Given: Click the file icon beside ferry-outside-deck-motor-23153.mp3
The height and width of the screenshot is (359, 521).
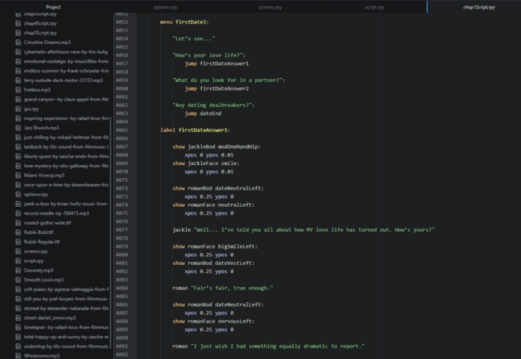Looking at the screenshot, I should coord(18,80).
